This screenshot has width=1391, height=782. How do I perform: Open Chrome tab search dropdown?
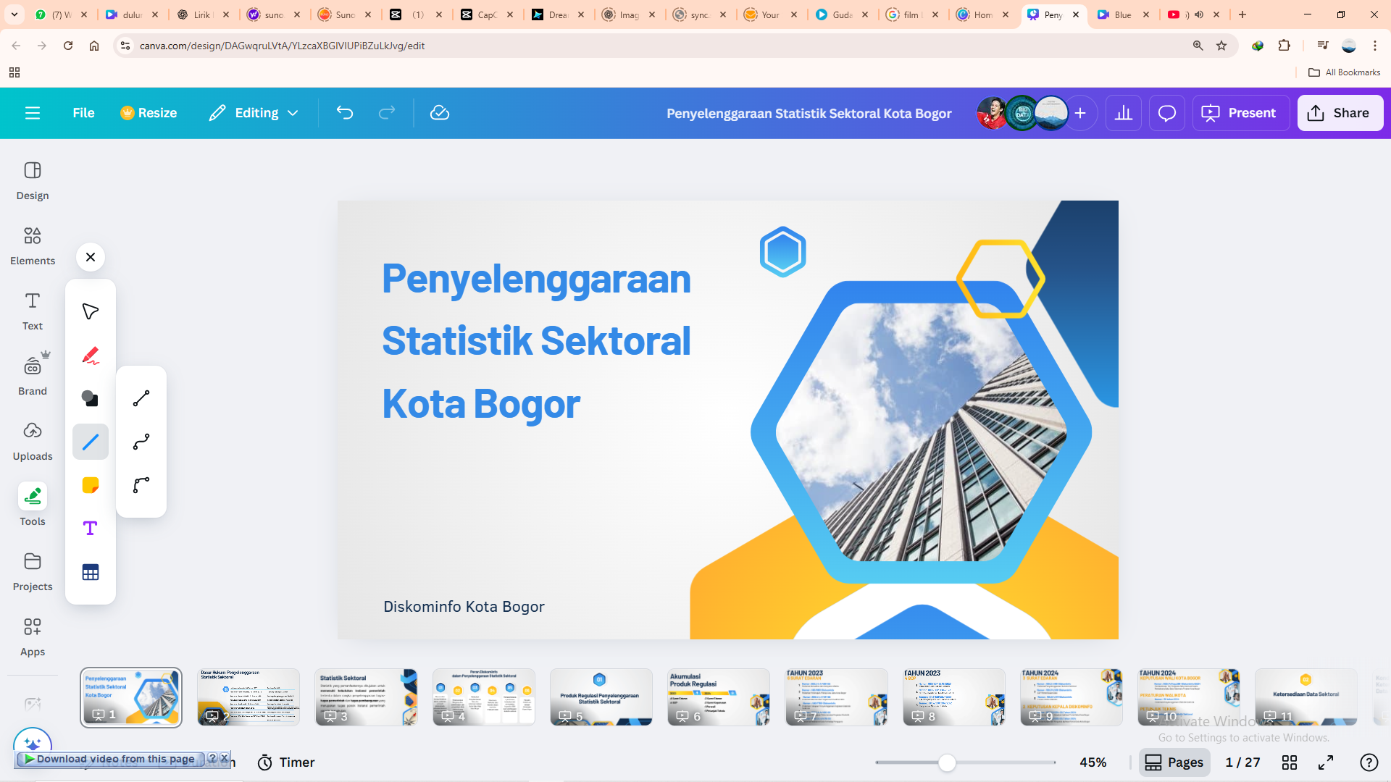(x=14, y=14)
